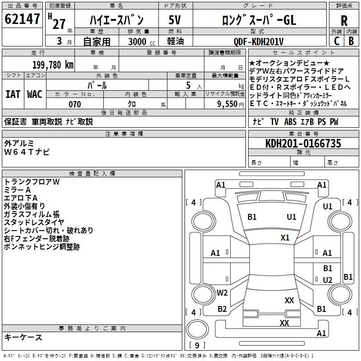Viewport: 361px width, 361px height.
Task: Click the IAT shift type cell
Action: pos(13,94)
